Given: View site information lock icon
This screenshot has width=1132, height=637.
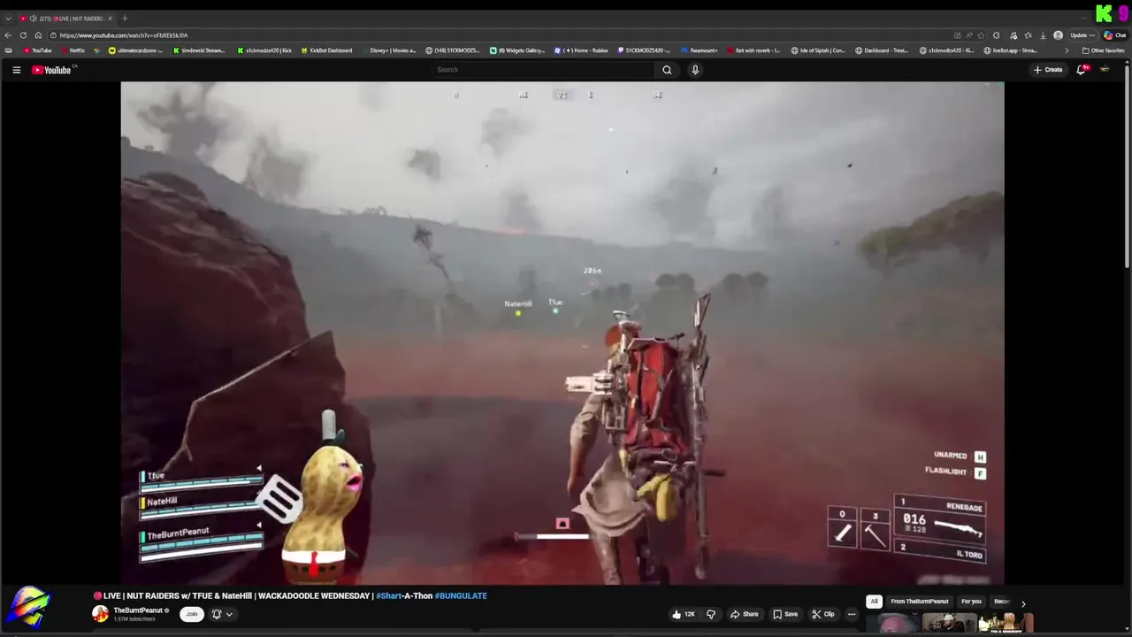Looking at the screenshot, I should (x=54, y=35).
